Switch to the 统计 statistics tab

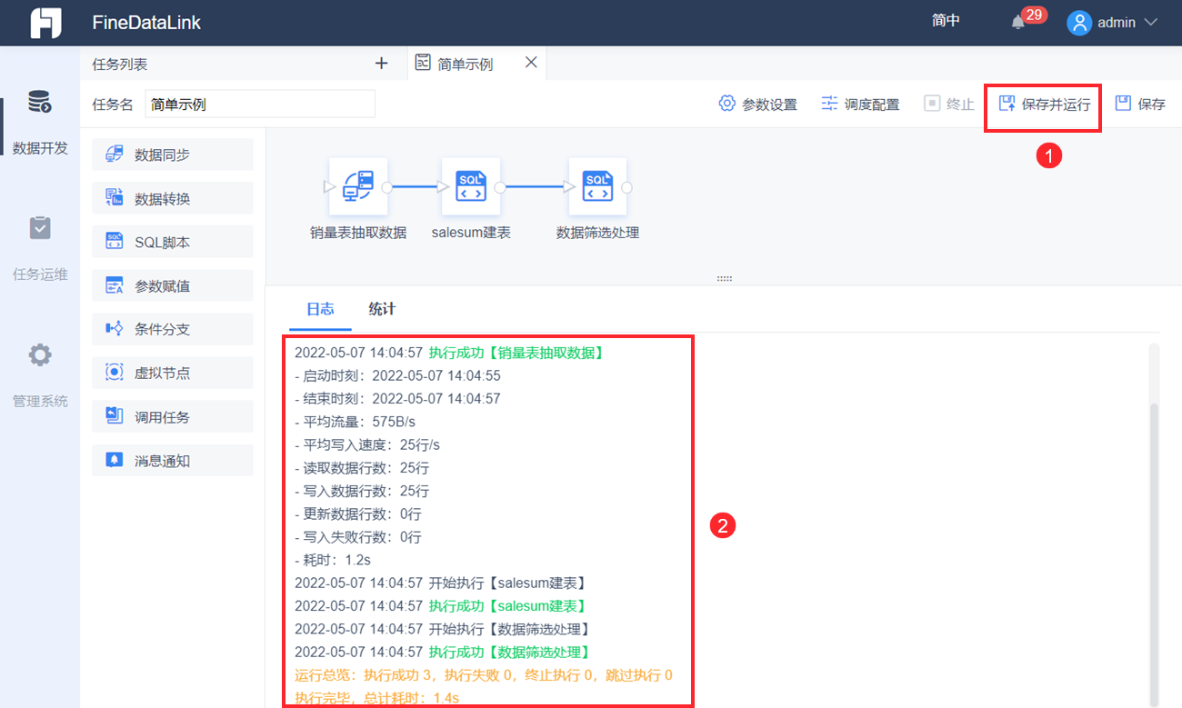382,309
